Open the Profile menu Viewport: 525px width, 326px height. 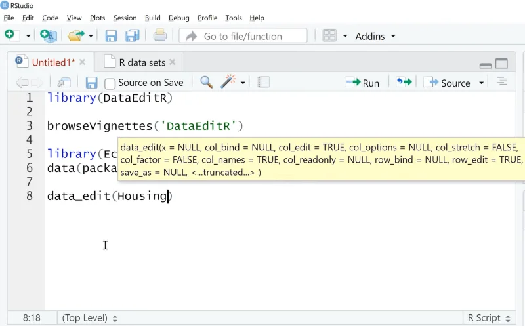point(207,18)
